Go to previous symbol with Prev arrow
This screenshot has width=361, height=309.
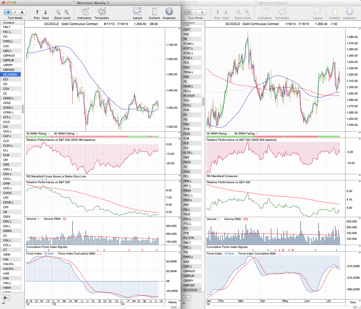click(37, 12)
